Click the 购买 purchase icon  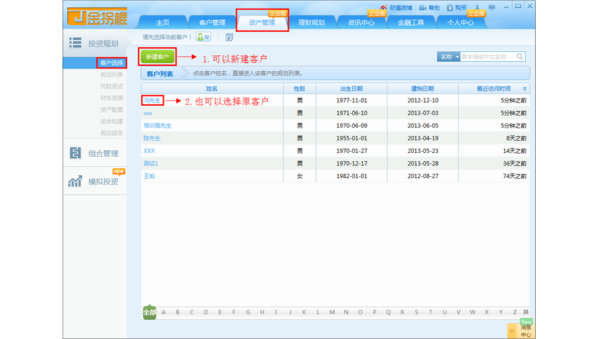(x=450, y=8)
